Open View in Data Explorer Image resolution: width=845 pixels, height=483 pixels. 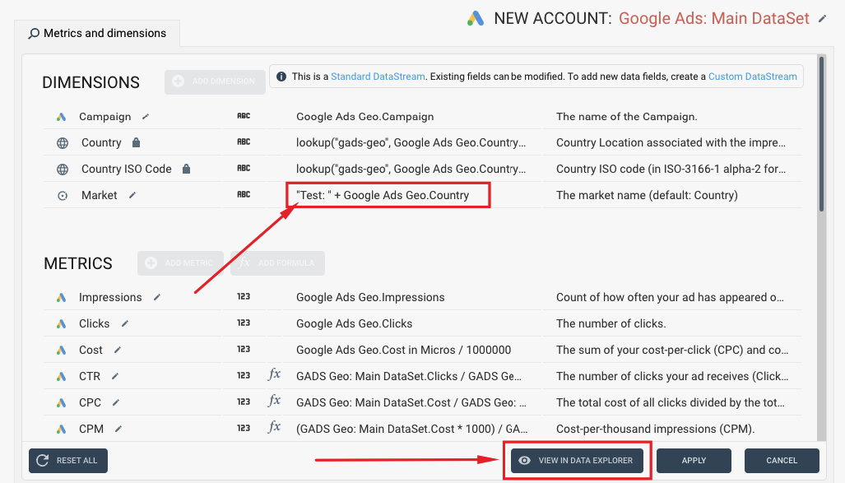coord(577,460)
